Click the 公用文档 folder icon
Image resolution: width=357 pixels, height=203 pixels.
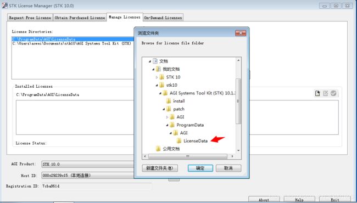[x=158, y=149]
